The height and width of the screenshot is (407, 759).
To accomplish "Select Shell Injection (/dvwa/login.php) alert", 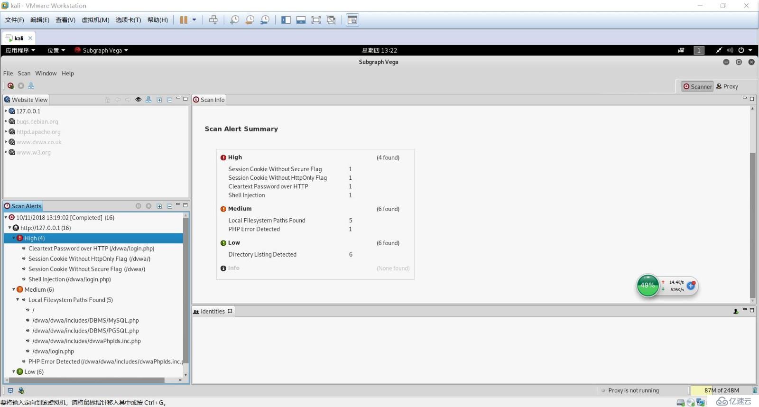I will [x=69, y=279].
